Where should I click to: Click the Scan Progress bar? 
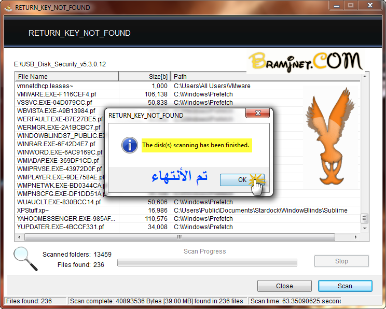click(x=207, y=262)
